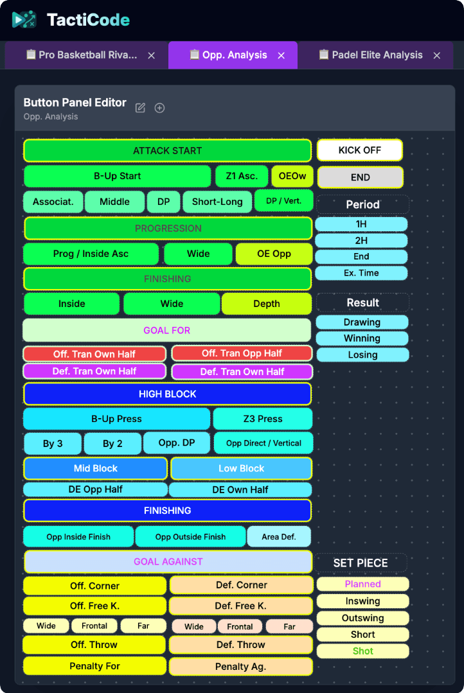464x693 pixels.
Task: Click the ATTACK START button
Action: click(x=168, y=151)
